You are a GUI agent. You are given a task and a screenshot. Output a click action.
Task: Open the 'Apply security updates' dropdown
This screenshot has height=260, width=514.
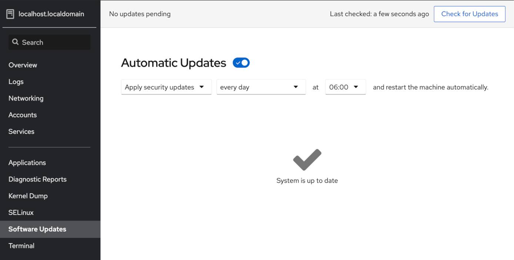[166, 87]
